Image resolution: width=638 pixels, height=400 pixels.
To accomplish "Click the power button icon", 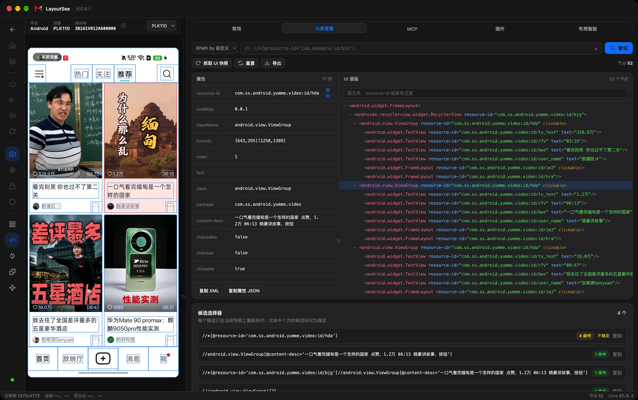I will click(12, 84).
